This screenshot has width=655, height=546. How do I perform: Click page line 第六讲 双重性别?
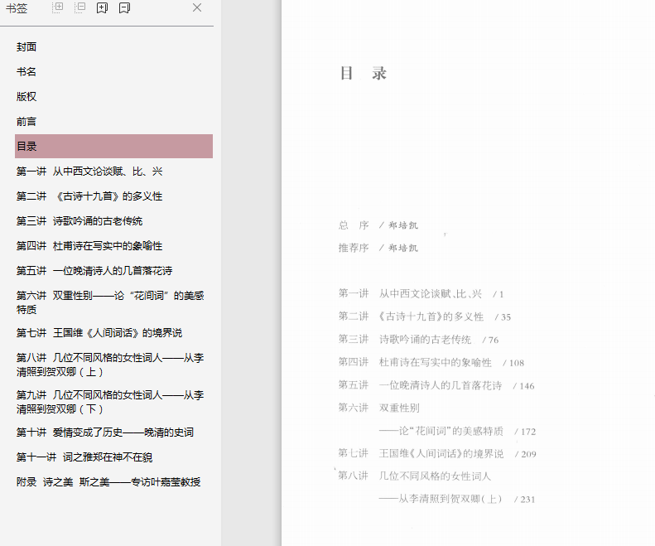(379, 408)
